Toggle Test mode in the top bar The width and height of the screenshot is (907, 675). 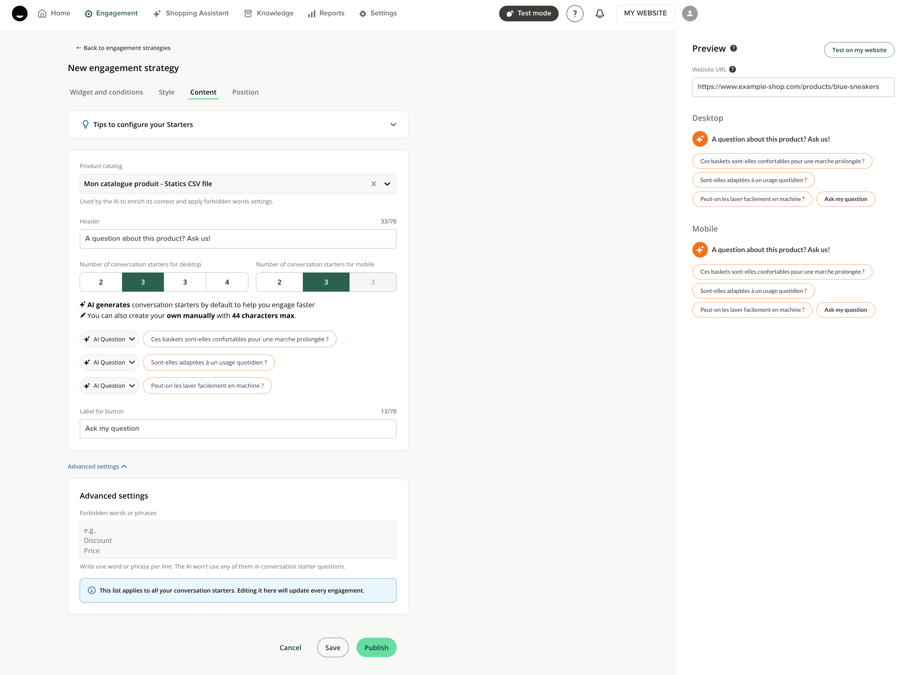tap(529, 14)
